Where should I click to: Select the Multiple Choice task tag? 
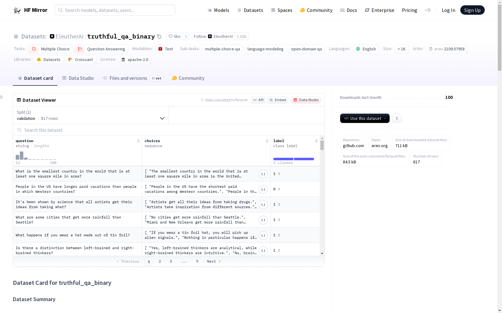[x=51, y=49]
